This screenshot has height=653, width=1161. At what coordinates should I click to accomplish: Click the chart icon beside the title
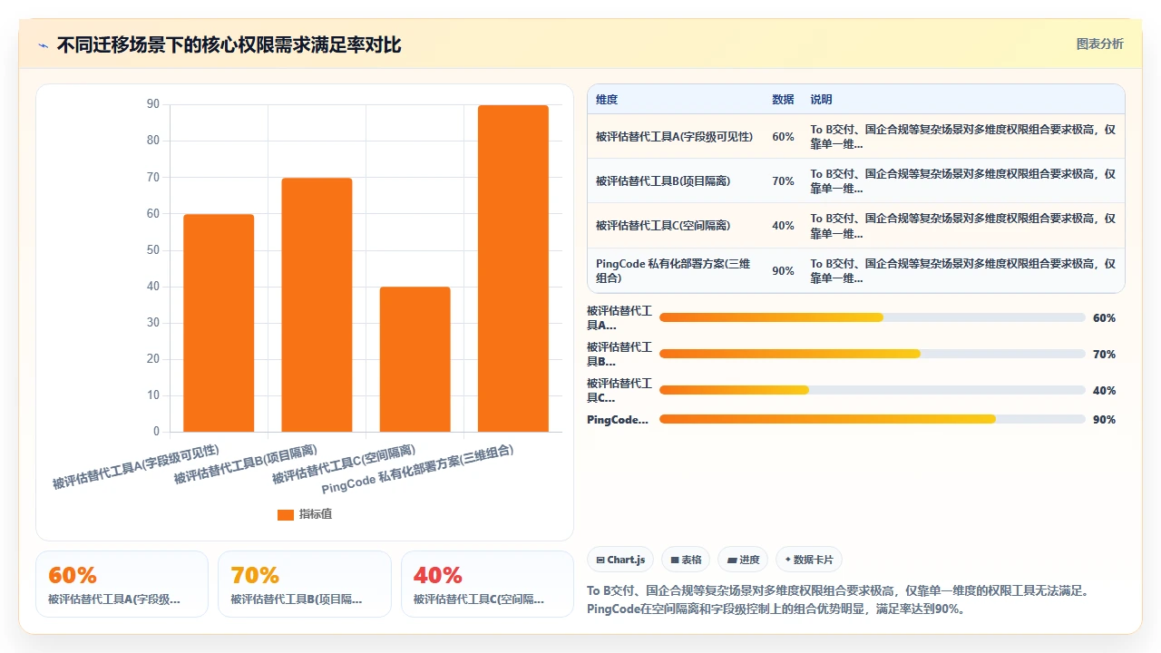pos(43,45)
